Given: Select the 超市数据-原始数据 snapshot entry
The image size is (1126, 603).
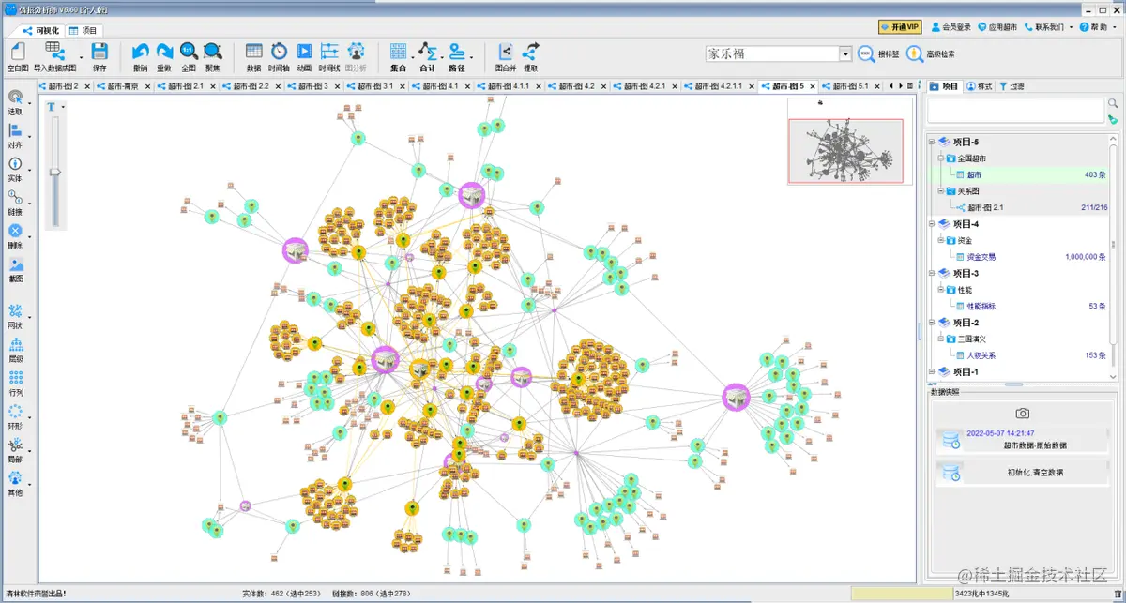Looking at the screenshot, I should point(1023,441).
